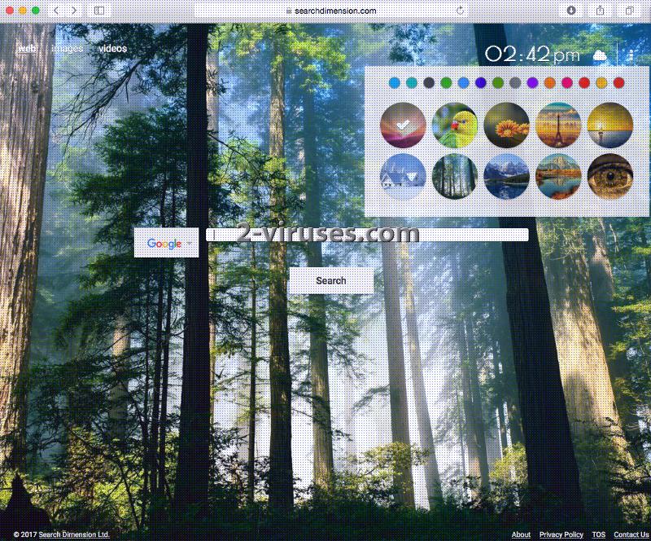Open Safari downloads icon
Screen dimensions: 651x541
click(x=571, y=11)
